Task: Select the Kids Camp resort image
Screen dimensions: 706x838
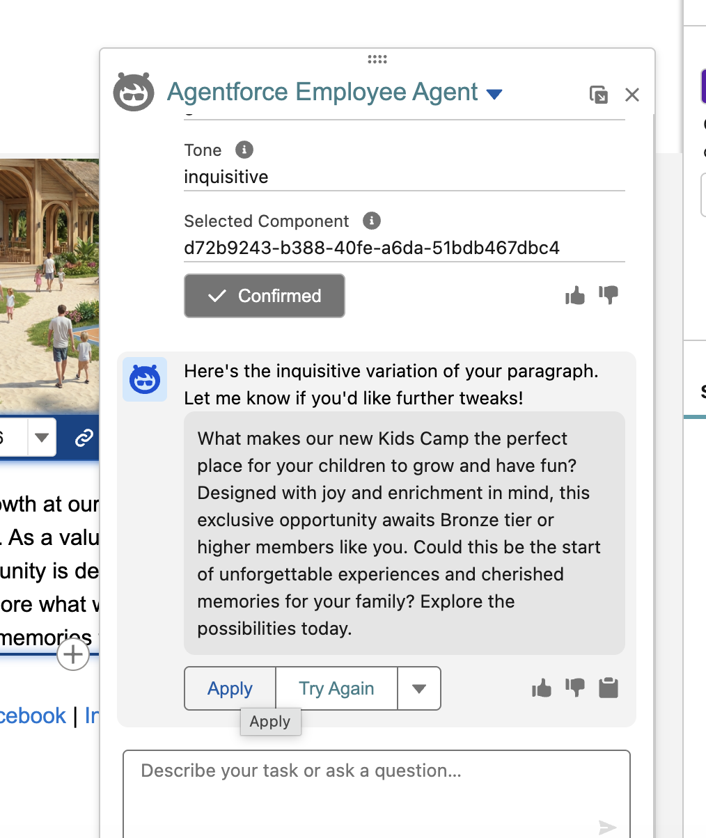Action: point(49,285)
